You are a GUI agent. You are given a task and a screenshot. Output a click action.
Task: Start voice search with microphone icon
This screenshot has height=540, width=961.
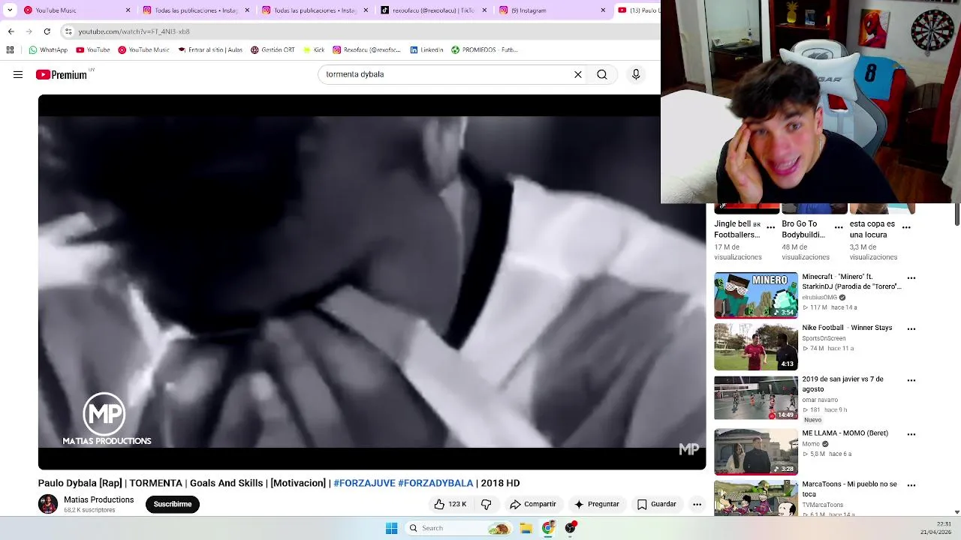[636, 74]
